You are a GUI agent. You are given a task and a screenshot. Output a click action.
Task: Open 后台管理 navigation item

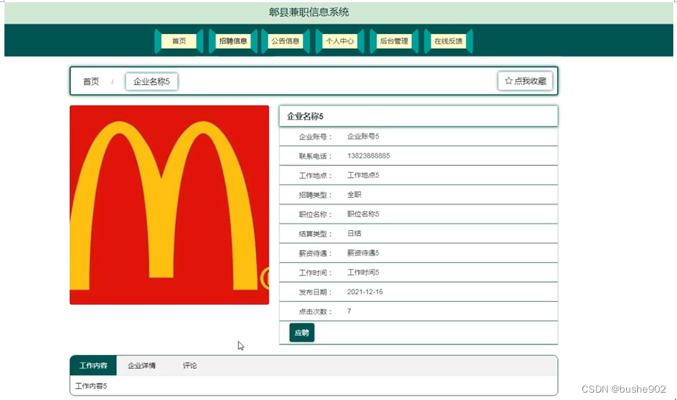point(394,41)
